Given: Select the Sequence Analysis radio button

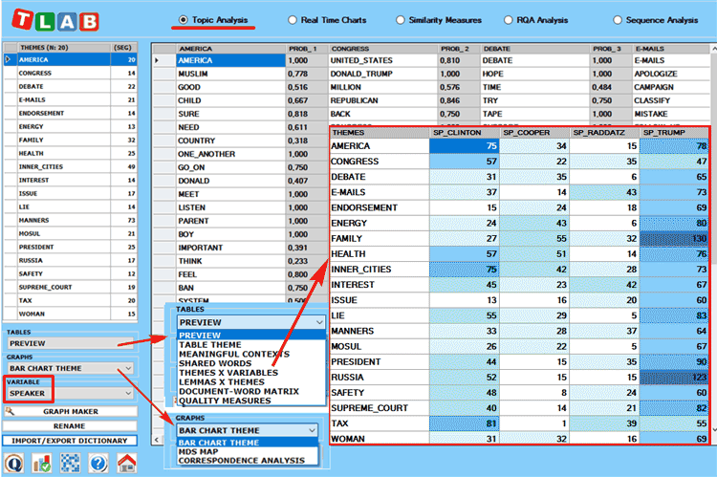Looking at the screenshot, I should pyautogui.click(x=618, y=20).
